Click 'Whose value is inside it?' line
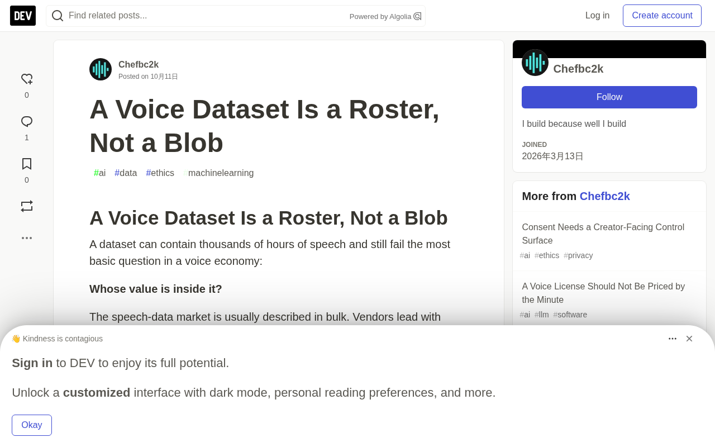Image resolution: width=715 pixels, height=447 pixels. [x=156, y=289]
